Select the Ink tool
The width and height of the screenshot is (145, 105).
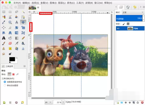(x=23, y=43)
